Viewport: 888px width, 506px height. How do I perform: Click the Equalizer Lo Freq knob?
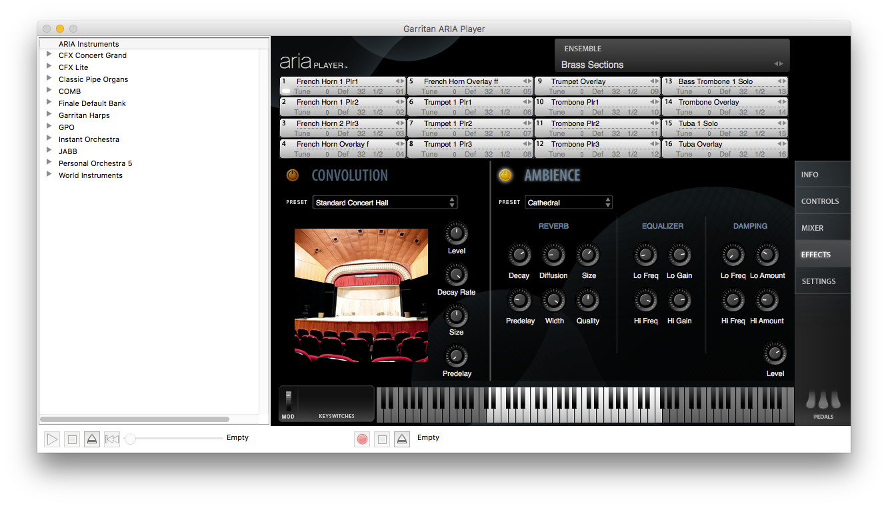645,255
